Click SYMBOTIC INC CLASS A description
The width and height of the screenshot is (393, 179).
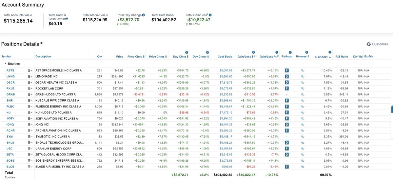click(x=53, y=137)
